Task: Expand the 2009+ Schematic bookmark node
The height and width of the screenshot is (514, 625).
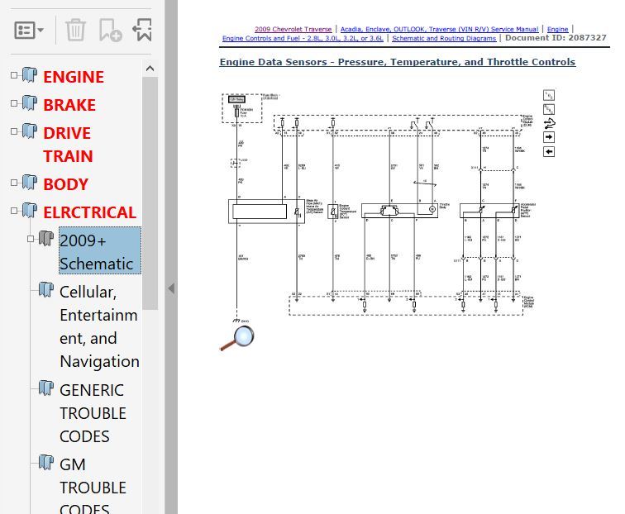Action: 31,239
